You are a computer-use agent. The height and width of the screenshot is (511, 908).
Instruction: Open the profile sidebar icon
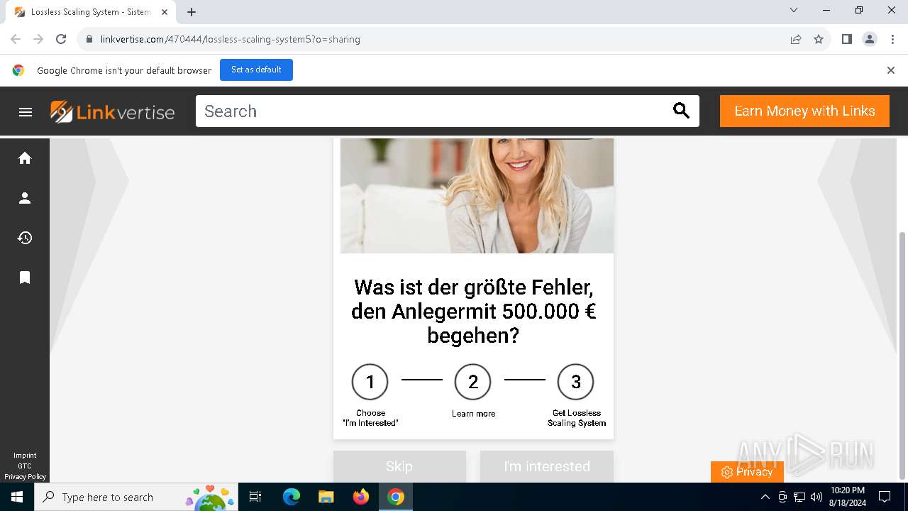[25, 198]
